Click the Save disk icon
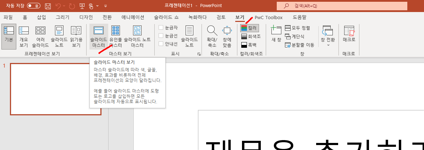The image size is (424, 150). click(x=48, y=6)
